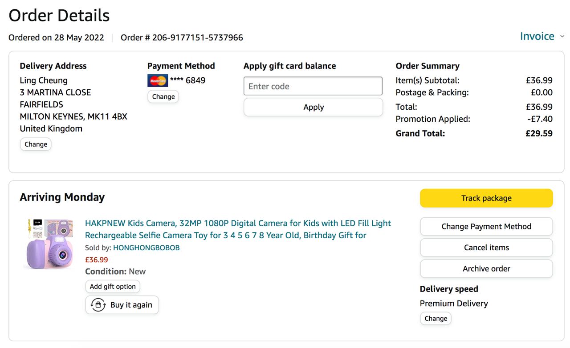Archive this order

coord(486,268)
